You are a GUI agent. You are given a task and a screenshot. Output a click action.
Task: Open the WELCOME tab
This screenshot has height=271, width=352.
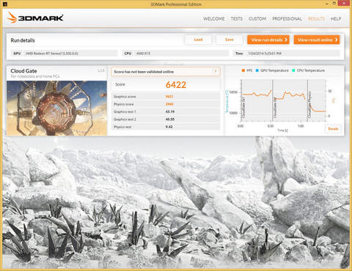click(214, 19)
